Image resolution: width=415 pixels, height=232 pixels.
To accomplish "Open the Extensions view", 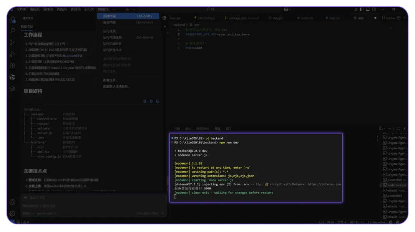I will pos(12,66).
